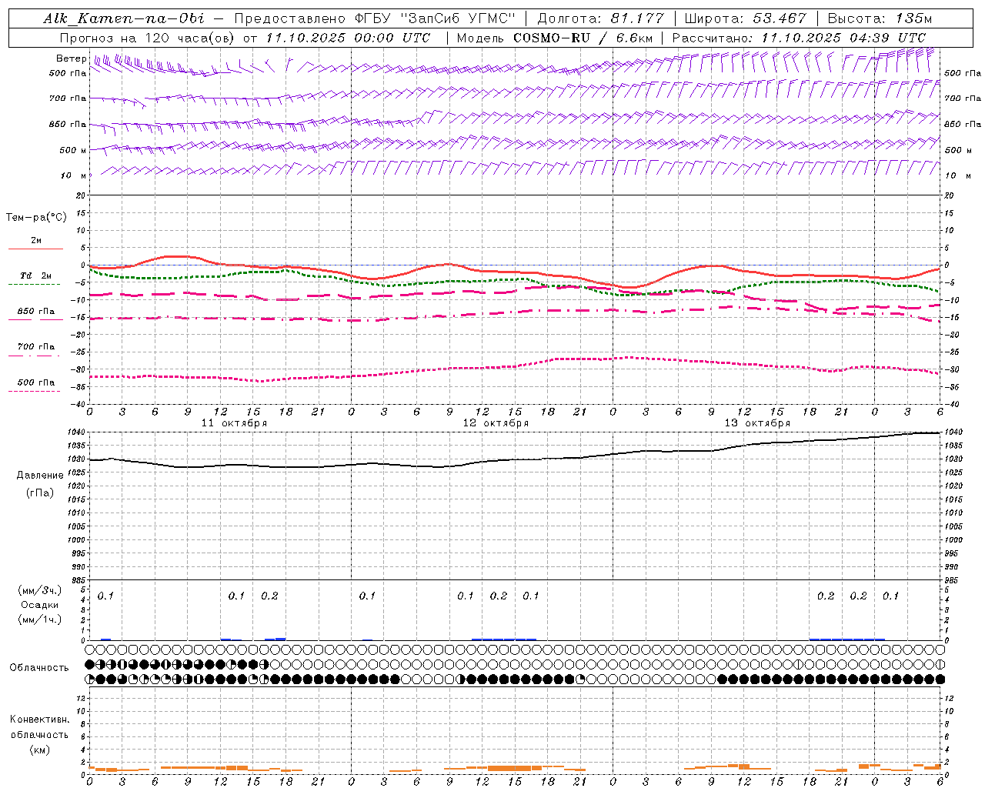
Task: Click the Давление panel label
Action: coord(40,476)
